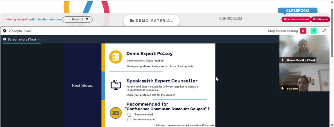
Task: Click yuvaan video thumbnail
Action: point(304,77)
